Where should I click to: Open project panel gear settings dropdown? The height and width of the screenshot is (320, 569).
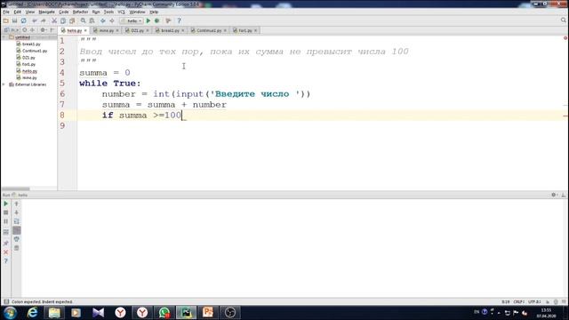click(x=44, y=30)
